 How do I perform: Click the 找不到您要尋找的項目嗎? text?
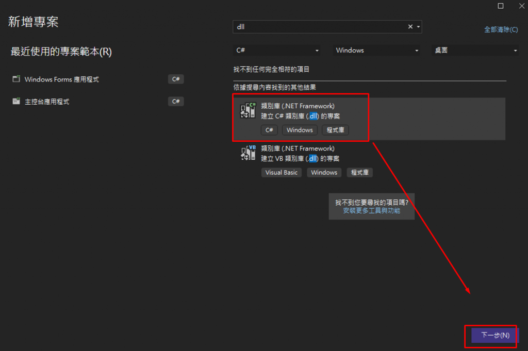point(372,202)
